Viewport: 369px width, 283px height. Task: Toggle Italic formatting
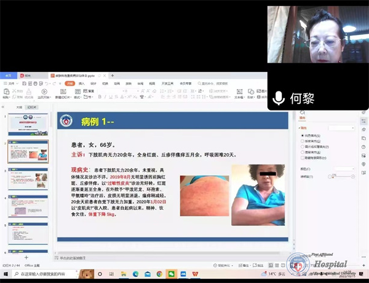[105, 97]
